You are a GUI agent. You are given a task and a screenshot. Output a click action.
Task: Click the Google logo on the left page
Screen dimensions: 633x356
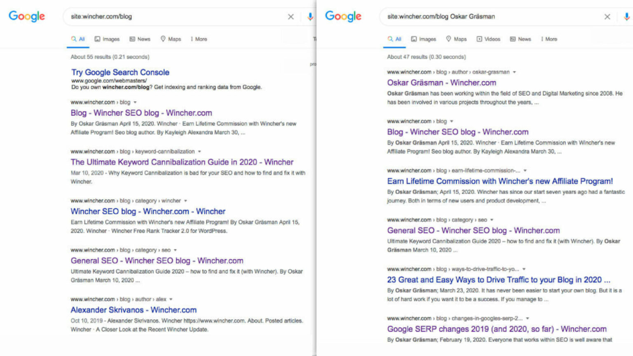[26, 16]
